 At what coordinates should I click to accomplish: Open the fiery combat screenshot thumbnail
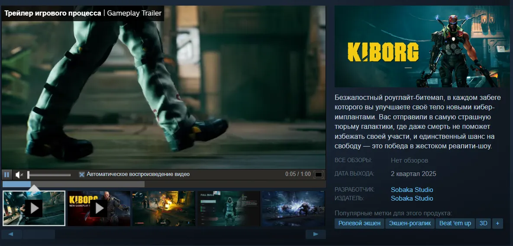point(164,208)
